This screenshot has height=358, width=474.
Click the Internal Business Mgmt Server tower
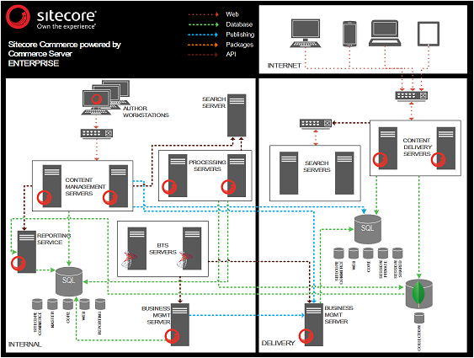click(x=180, y=324)
